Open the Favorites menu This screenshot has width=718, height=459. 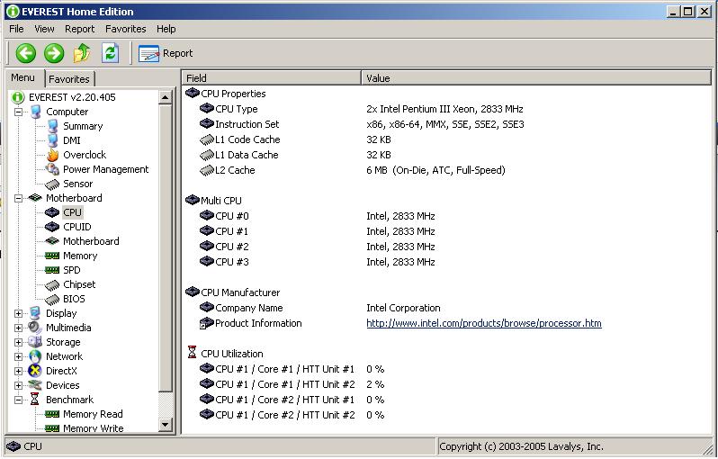(x=125, y=29)
